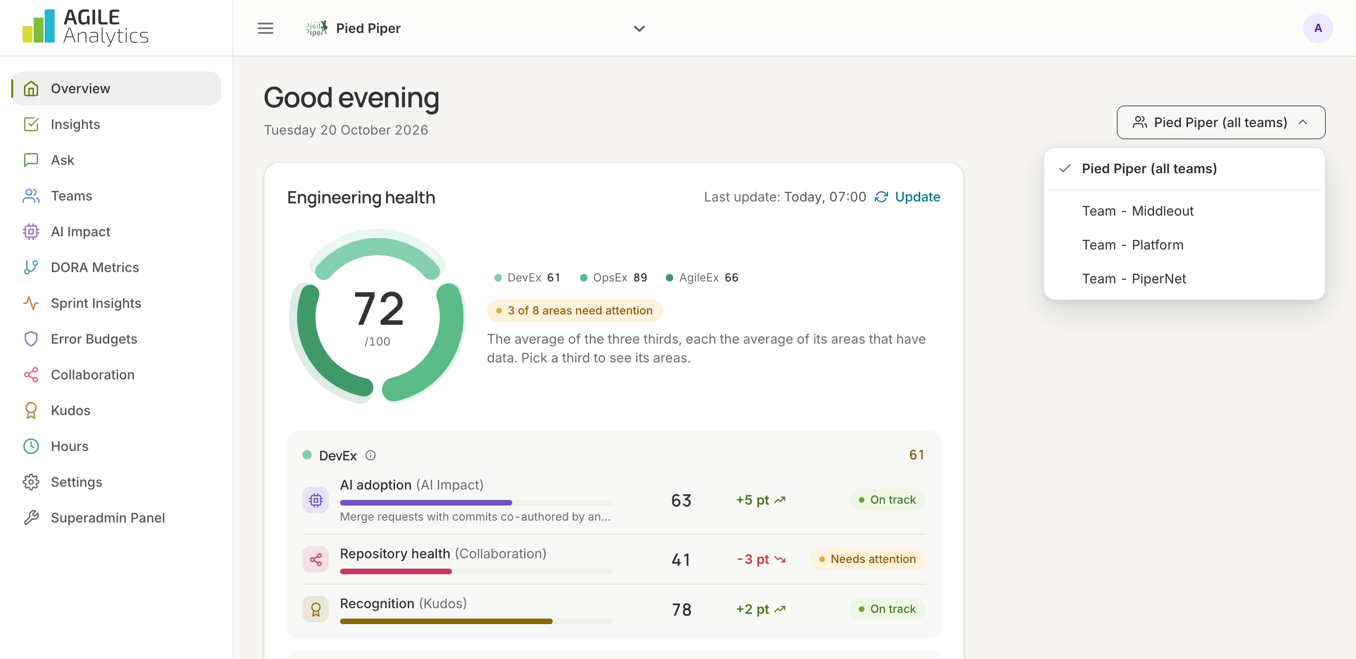Open the hamburger menu icon
The height and width of the screenshot is (659, 1356).
265,28
